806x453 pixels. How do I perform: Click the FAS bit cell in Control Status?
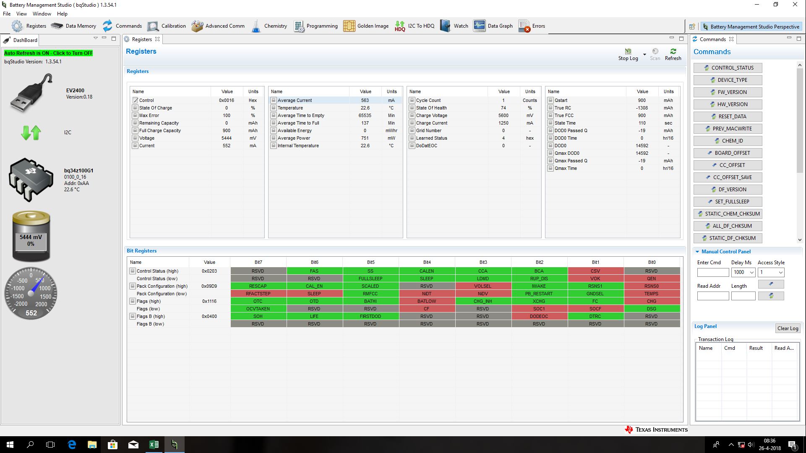[314, 271]
